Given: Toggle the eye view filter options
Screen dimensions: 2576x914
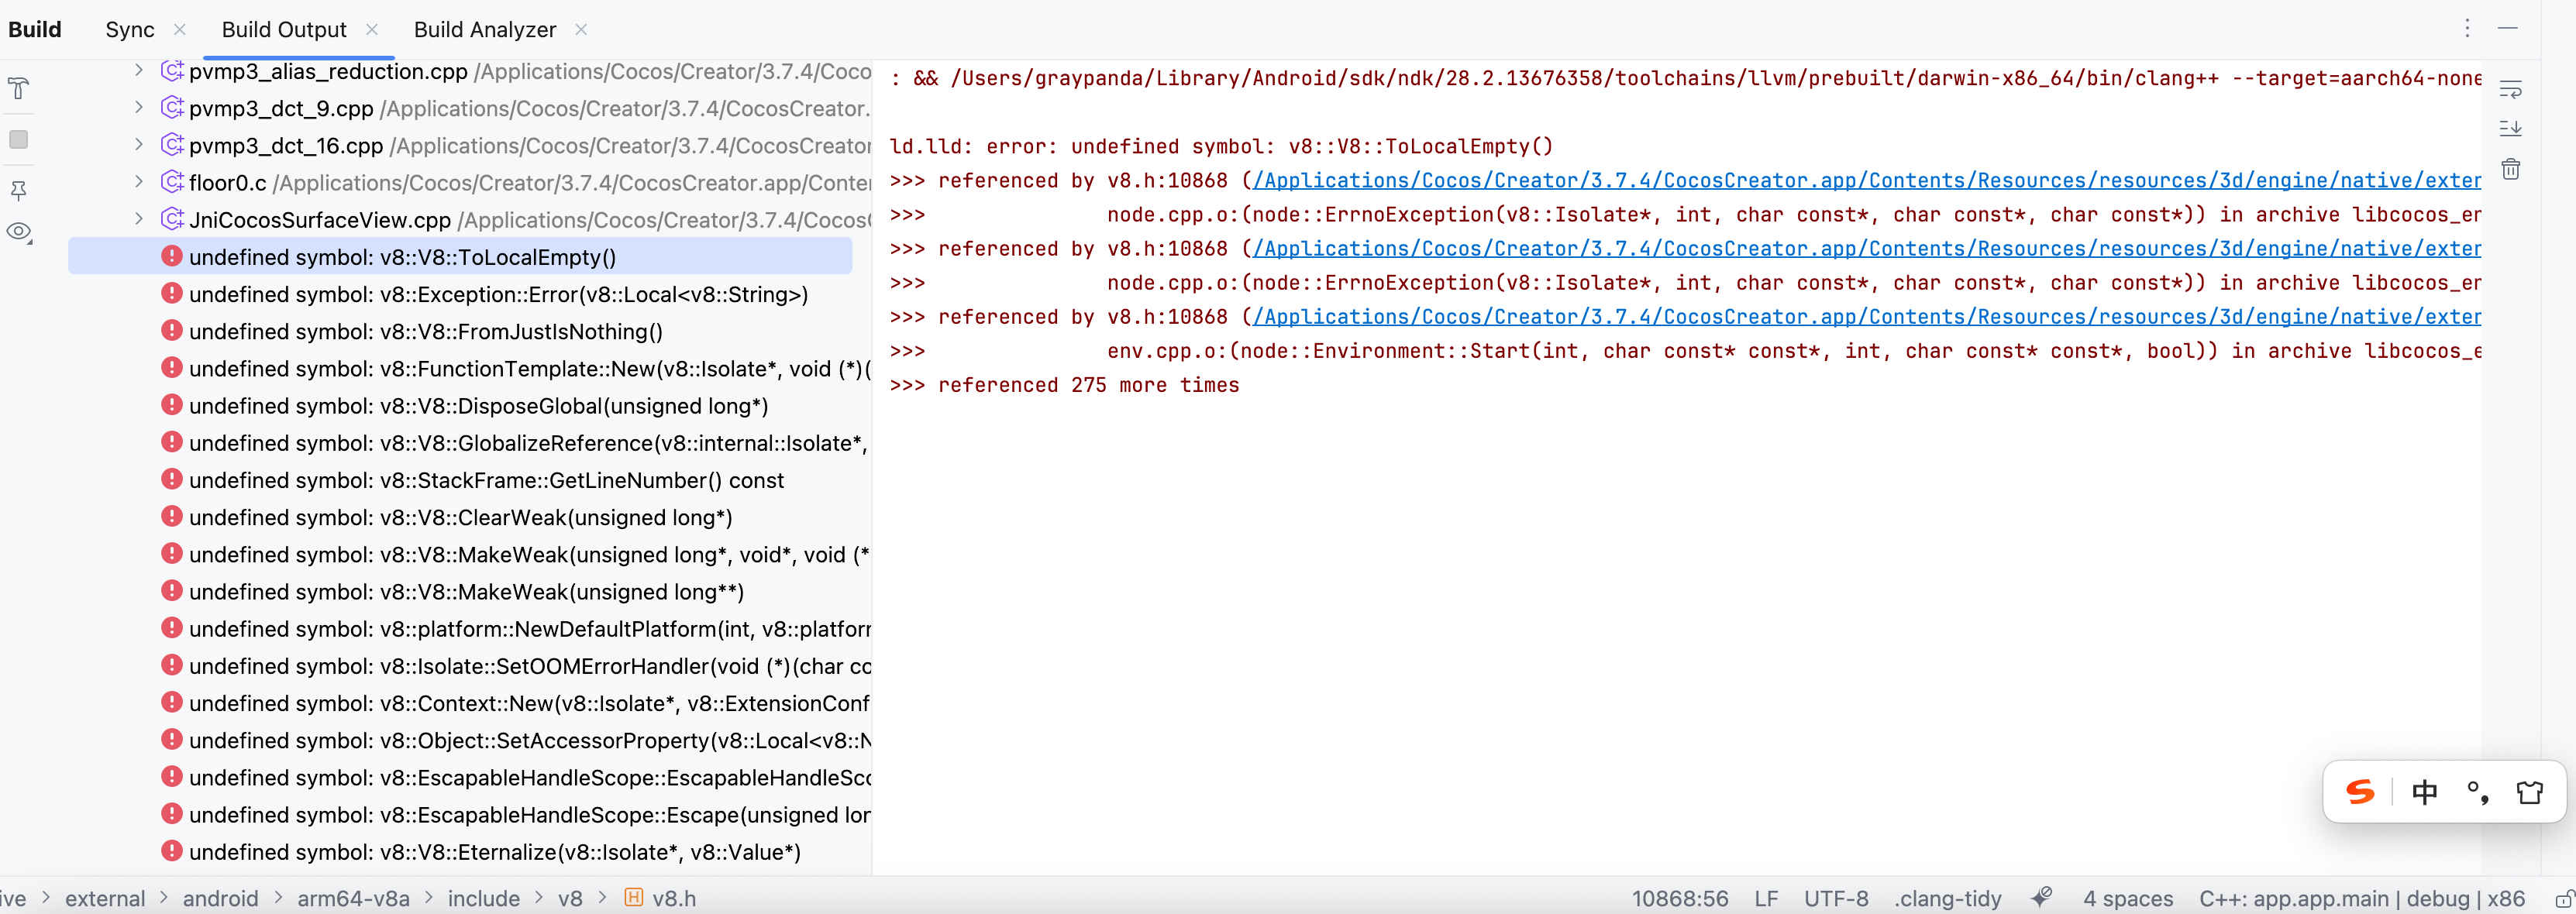Looking at the screenshot, I should click(x=19, y=232).
